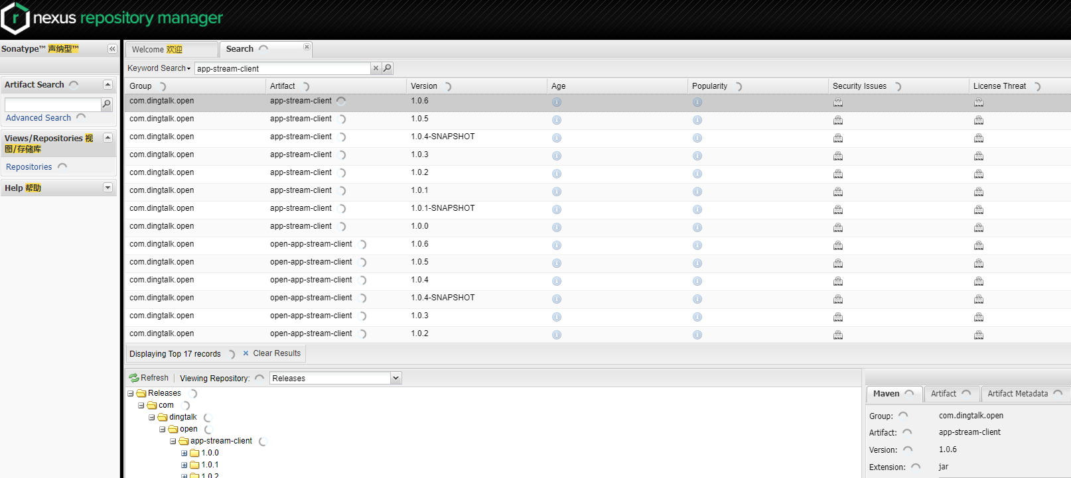Collapse the open tree node

tap(163, 429)
